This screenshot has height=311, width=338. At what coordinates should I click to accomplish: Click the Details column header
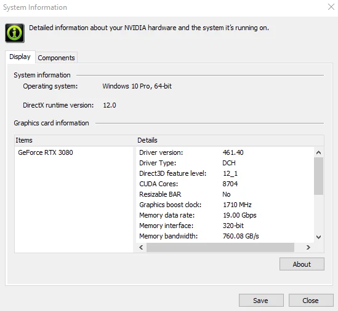[x=230, y=140]
